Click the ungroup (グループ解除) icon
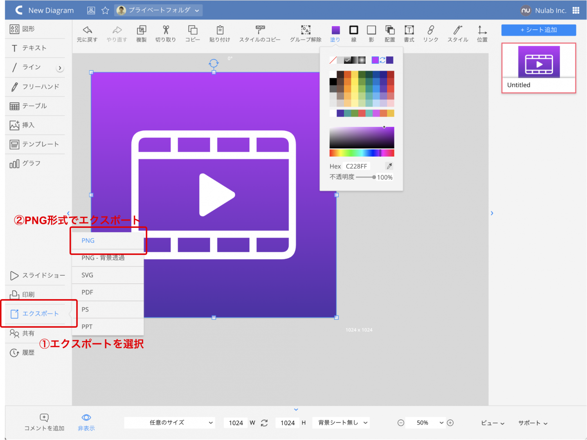This screenshot has width=587, height=440. point(306,30)
